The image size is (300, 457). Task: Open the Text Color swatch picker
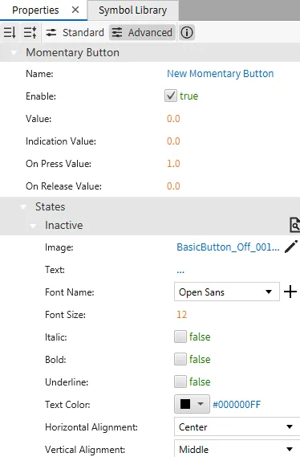click(x=192, y=404)
